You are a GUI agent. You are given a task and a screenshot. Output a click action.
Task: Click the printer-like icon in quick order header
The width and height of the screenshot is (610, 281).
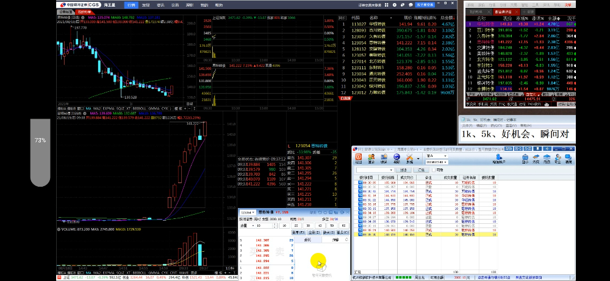pos(335,213)
